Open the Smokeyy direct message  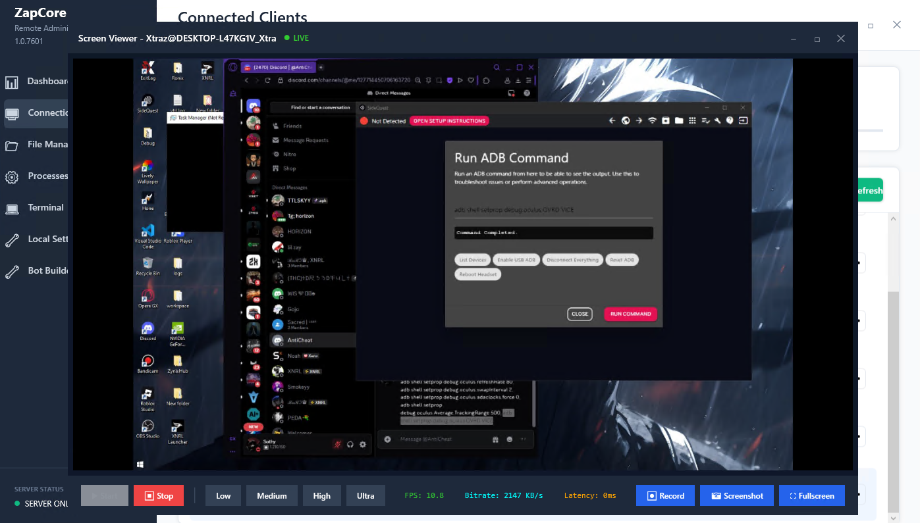pyautogui.click(x=312, y=387)
